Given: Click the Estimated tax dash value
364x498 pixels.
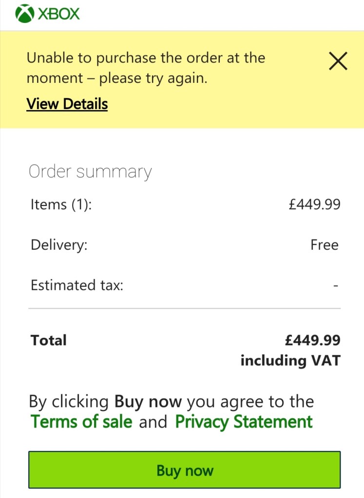Looking at the screenshot, I should coord(335,286).
